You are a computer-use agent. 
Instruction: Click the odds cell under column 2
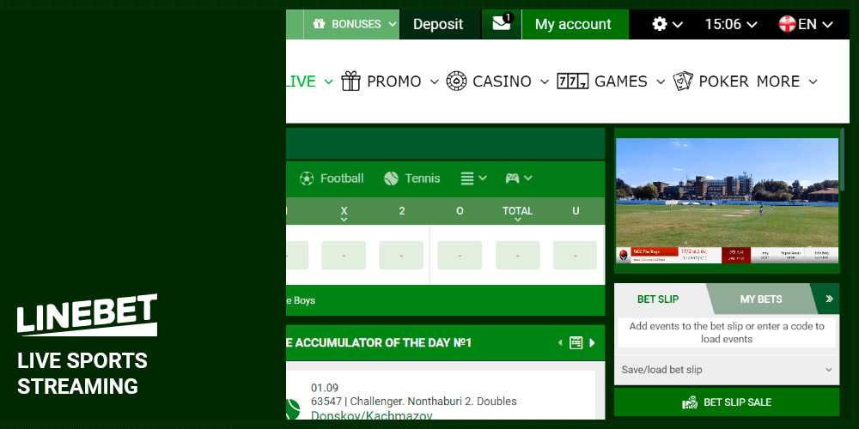click(x=401, y=255)
